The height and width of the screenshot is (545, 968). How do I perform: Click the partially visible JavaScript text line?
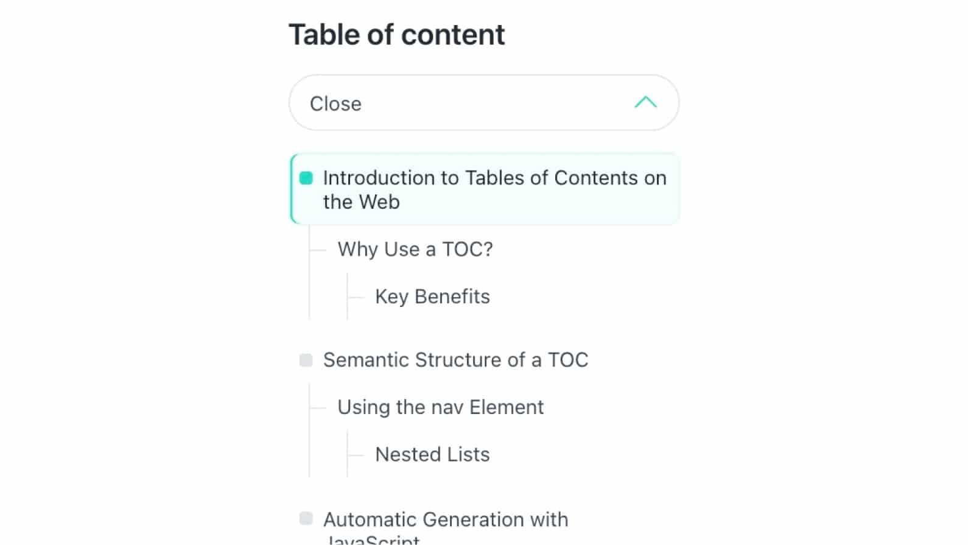[373, 540]
